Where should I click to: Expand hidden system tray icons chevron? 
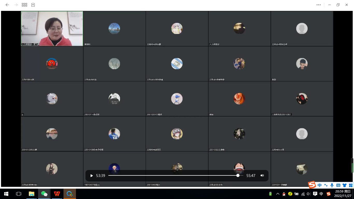point(278,194)
